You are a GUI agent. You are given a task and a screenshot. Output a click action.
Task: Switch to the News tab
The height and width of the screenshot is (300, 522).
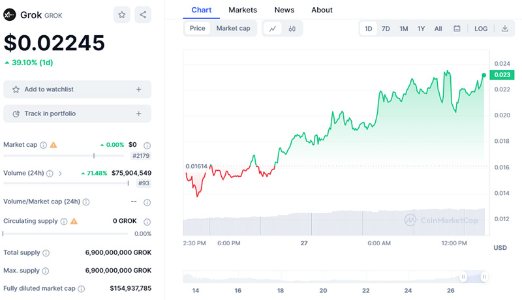pyautogui.click(x=284, y=10)
